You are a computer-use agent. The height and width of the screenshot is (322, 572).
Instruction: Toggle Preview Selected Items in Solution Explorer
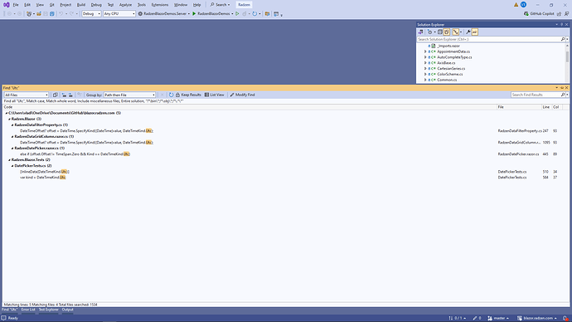tap(475, 32)
